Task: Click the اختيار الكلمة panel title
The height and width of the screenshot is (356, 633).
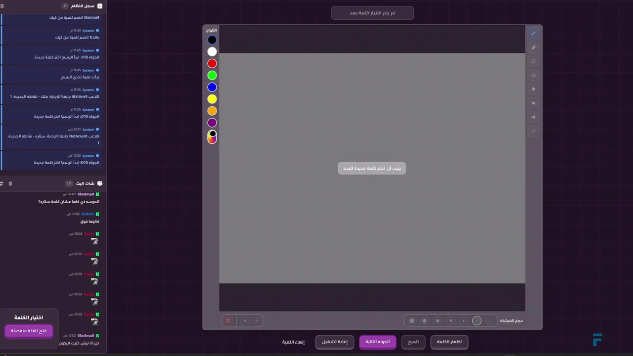Action: coord(29,317)
